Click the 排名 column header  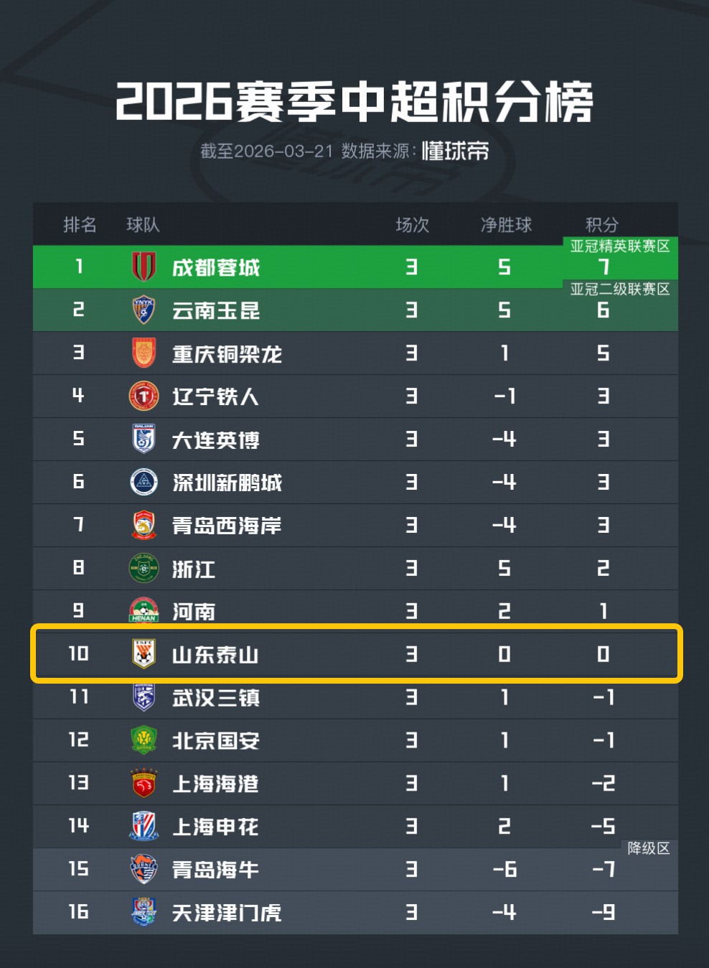(80, 225)
